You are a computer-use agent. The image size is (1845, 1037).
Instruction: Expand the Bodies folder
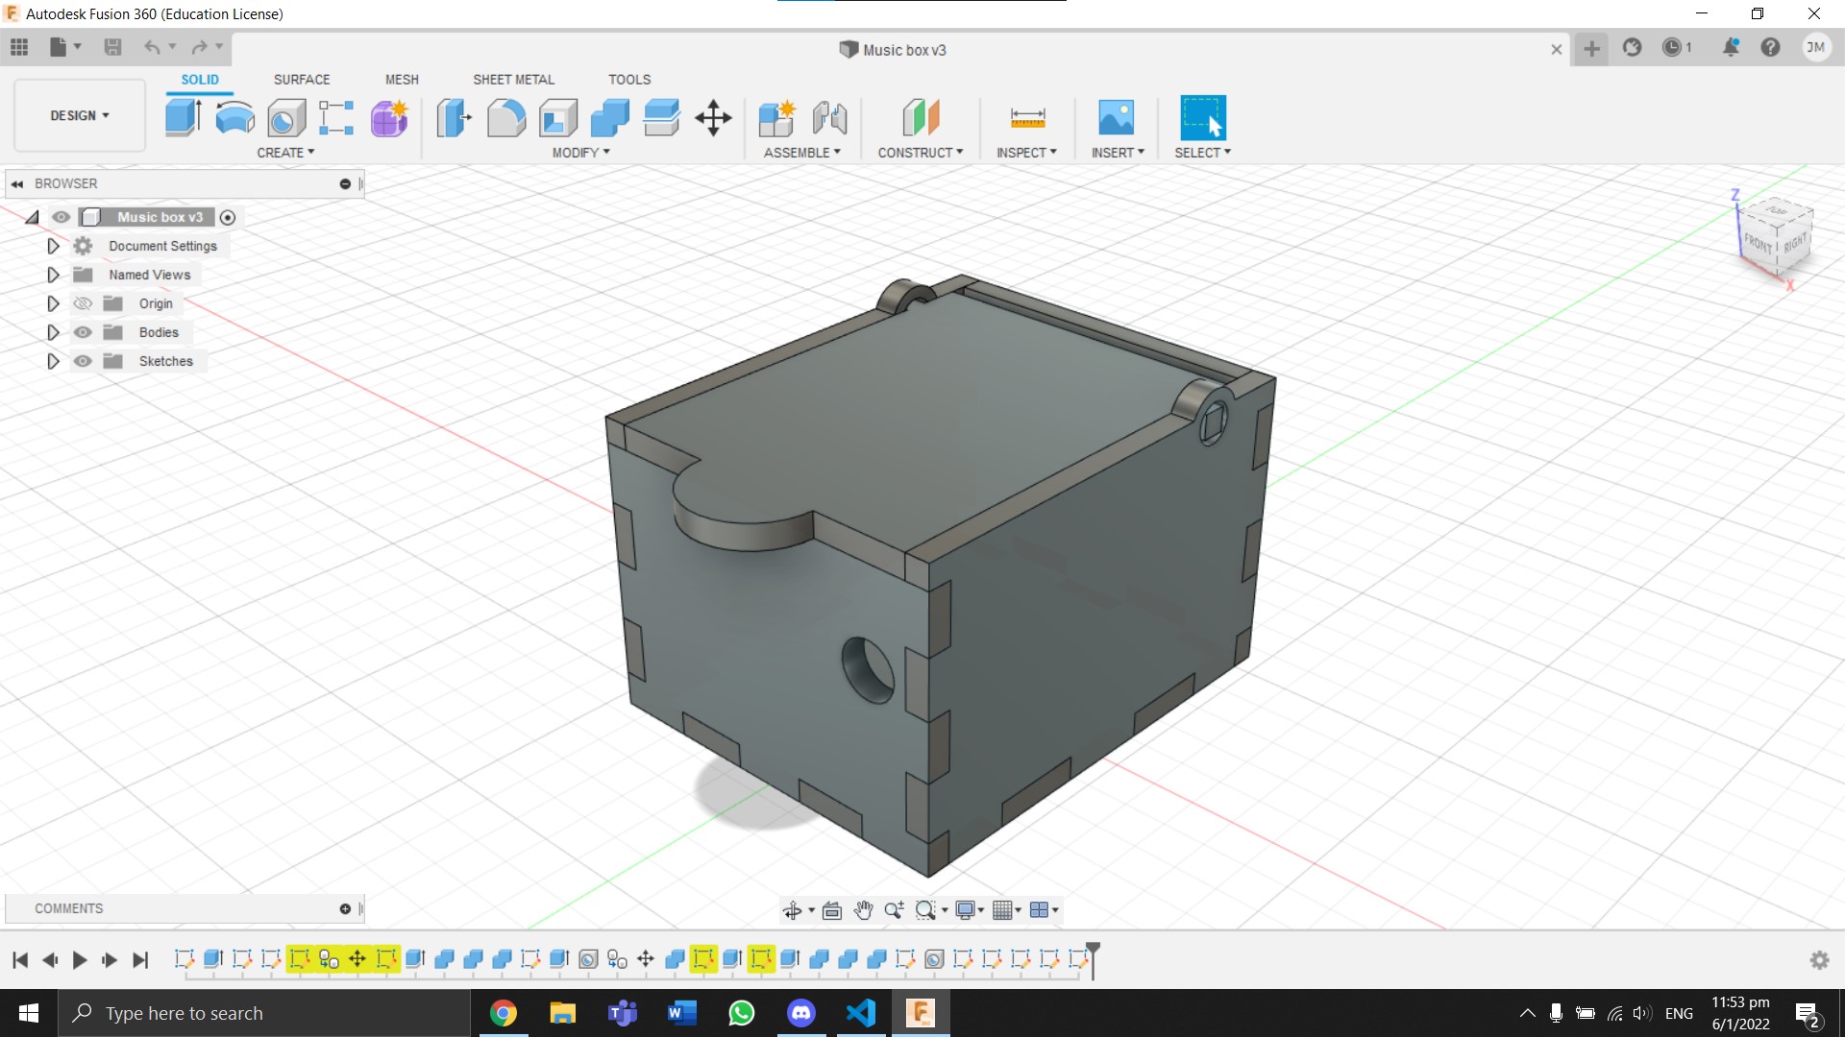point(53,332)
